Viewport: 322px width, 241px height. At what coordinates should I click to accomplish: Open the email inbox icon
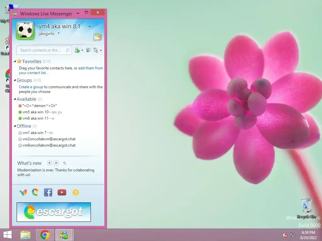click(x=97, y=37)
